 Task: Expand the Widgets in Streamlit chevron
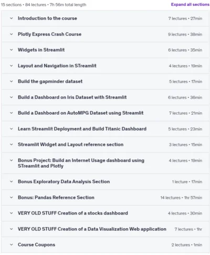[12, 50]
